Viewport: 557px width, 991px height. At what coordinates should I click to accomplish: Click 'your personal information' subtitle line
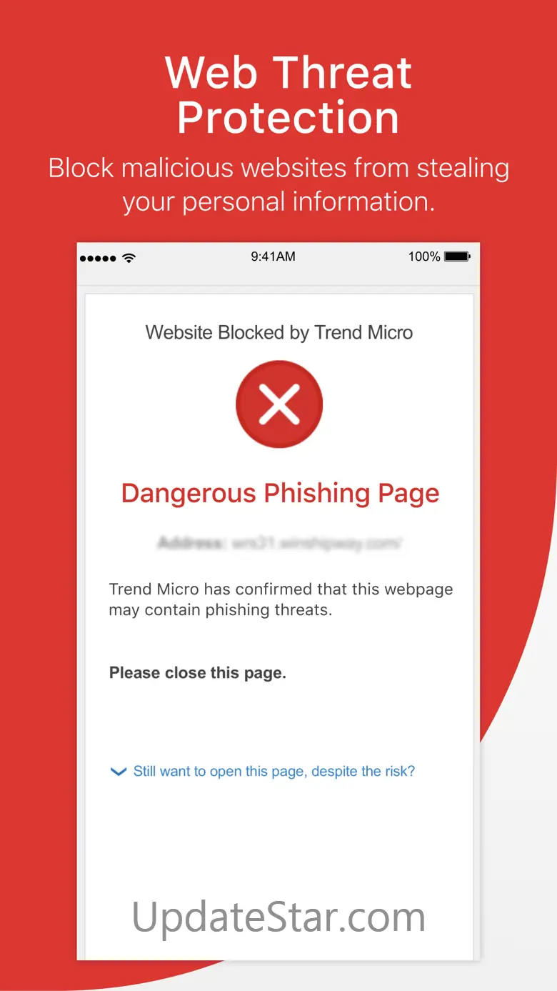[x=278, y=202]
